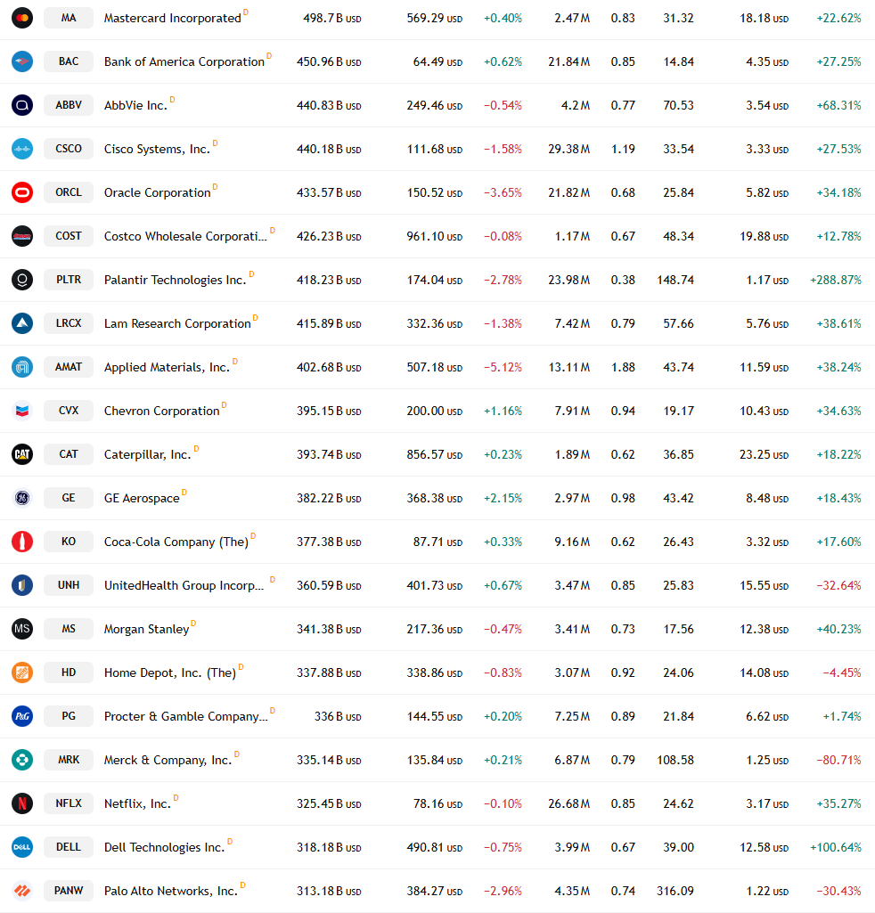875x913 pixels.
Task: Open the PANW ticker symbol
Action: coord(69,892)
